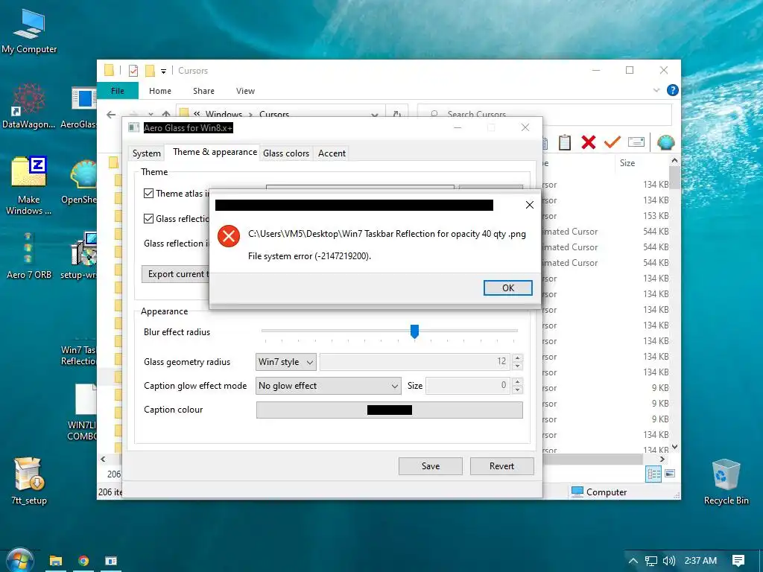Screen dimensions: 763x572
Task: Toggle the Theme atlas checkbox
Action: tap(148, 193)
